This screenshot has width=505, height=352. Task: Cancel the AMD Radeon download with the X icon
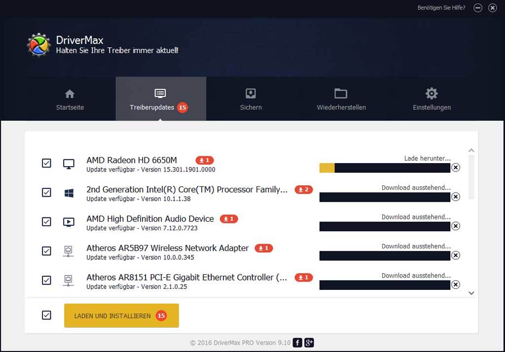(455, 168)
